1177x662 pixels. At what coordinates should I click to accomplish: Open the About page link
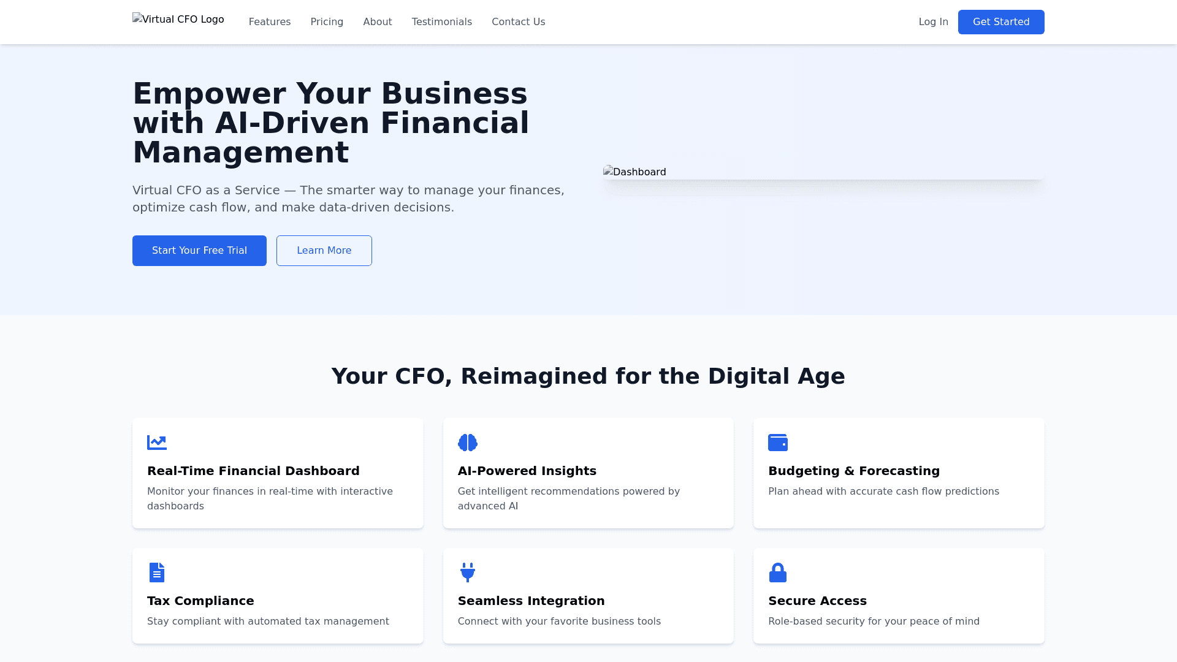click(378, 22)
